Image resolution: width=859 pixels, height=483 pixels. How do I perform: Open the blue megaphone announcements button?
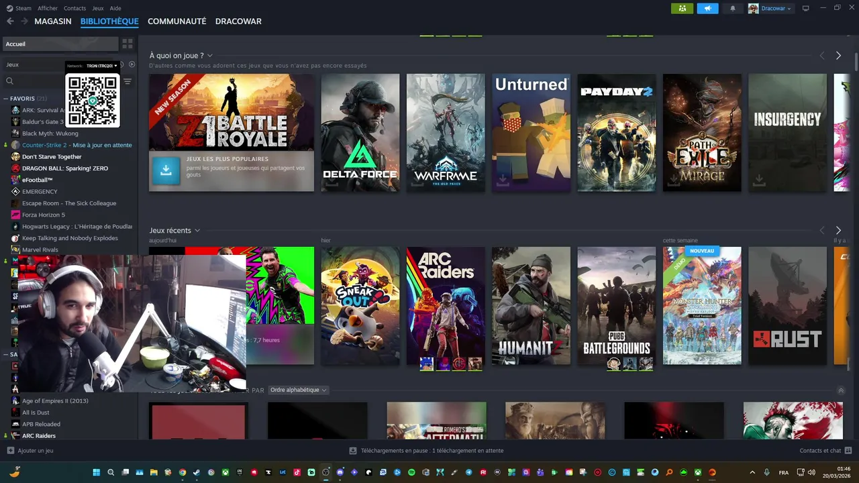pos(707,8)
